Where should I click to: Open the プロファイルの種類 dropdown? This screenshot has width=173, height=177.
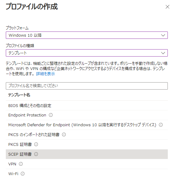click(87, 53)
